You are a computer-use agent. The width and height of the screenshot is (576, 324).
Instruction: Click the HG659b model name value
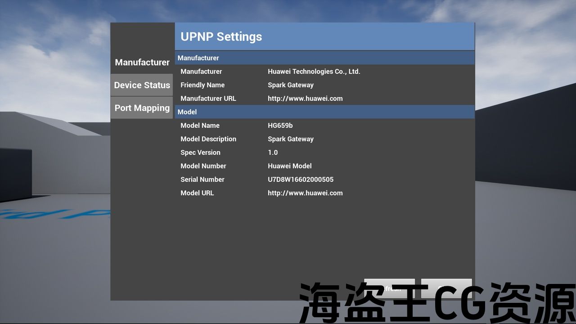click(x=280, y=126)
